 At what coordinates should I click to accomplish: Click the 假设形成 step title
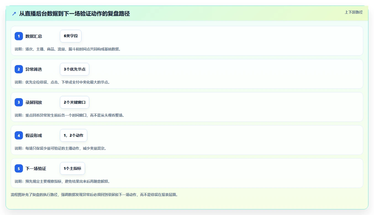point(34,135)
